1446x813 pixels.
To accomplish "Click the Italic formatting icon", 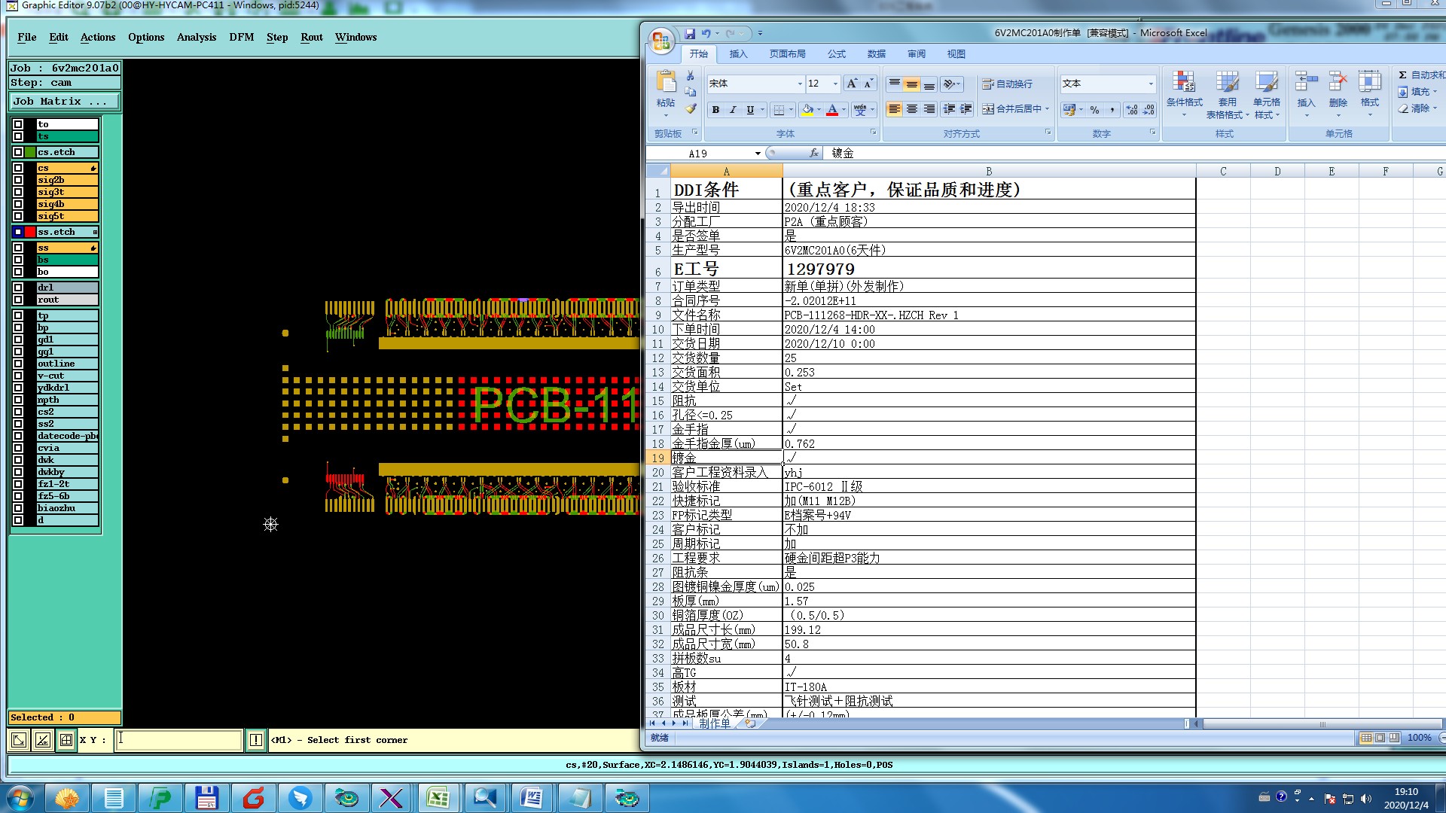I will pyautogui.click(x=733, y=110).
